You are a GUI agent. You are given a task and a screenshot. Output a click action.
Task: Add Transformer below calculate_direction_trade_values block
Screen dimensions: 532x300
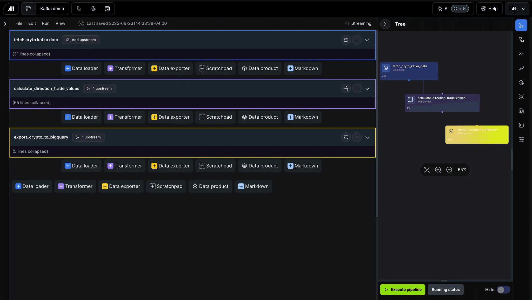[125, 117]
